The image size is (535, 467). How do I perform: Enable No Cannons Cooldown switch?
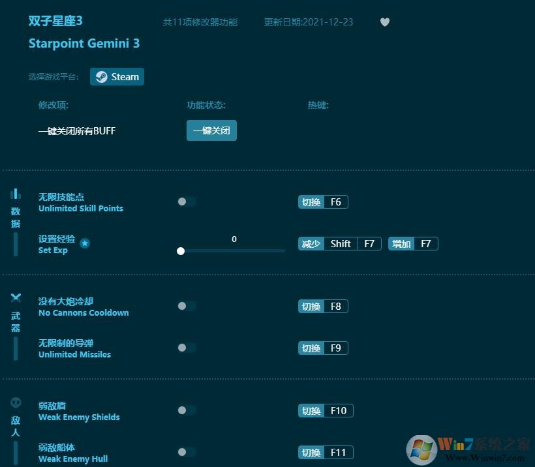[187, 306]
